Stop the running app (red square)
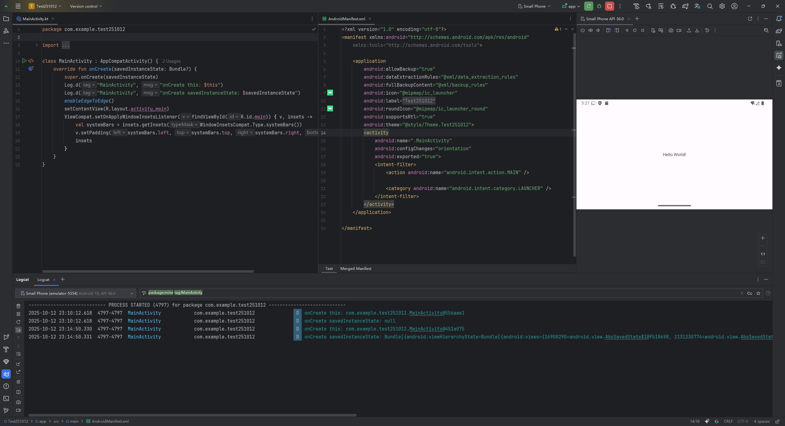This screenshot has height=426, width=785. pyautogui.click(x=610, y=6)
